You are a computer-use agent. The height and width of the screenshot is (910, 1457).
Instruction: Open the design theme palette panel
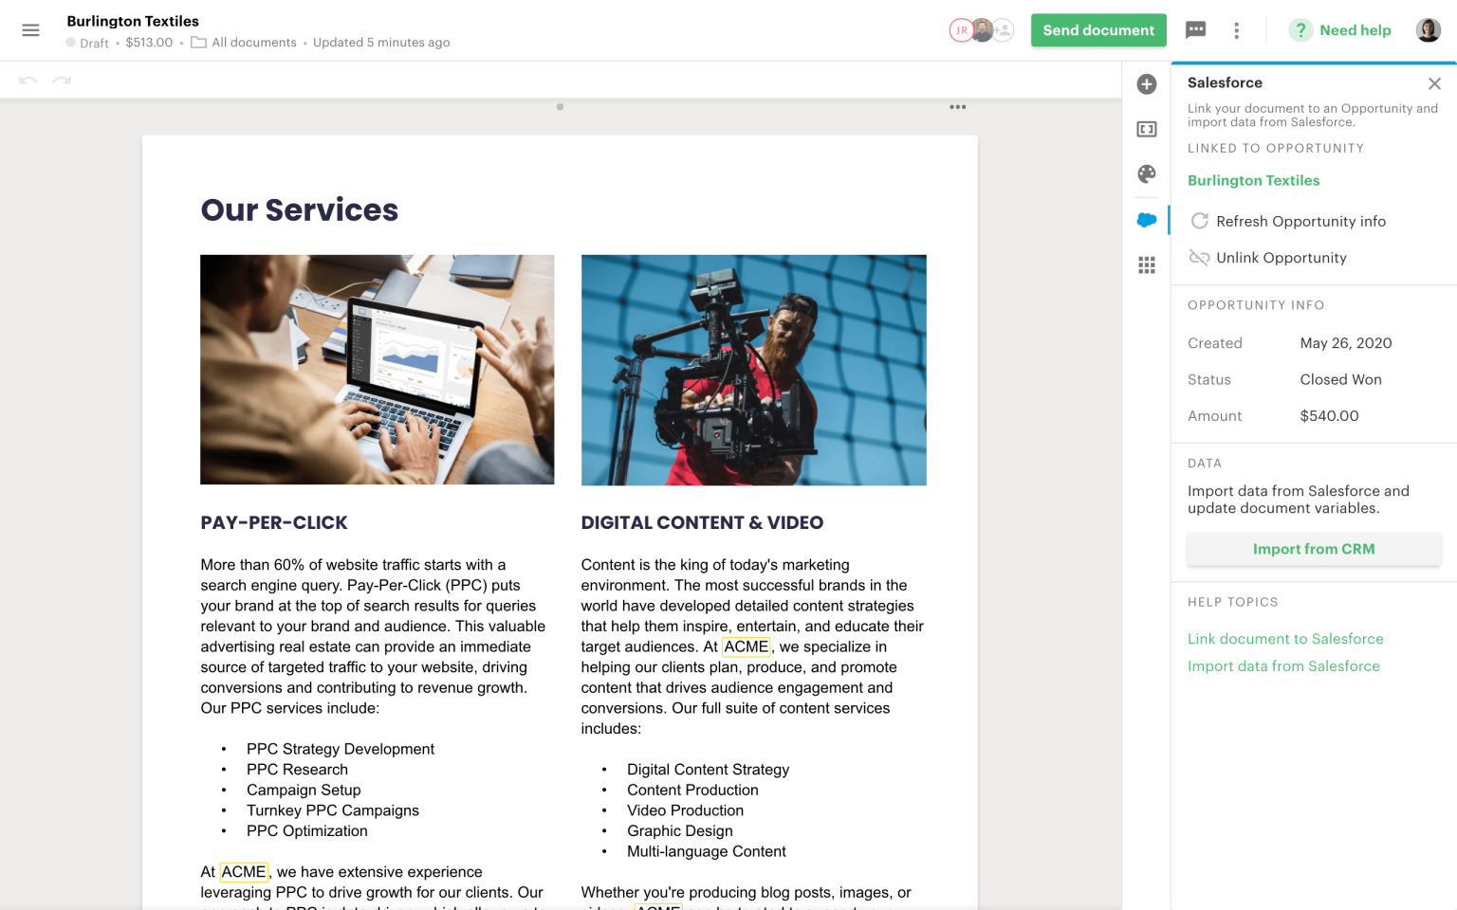1147,174
